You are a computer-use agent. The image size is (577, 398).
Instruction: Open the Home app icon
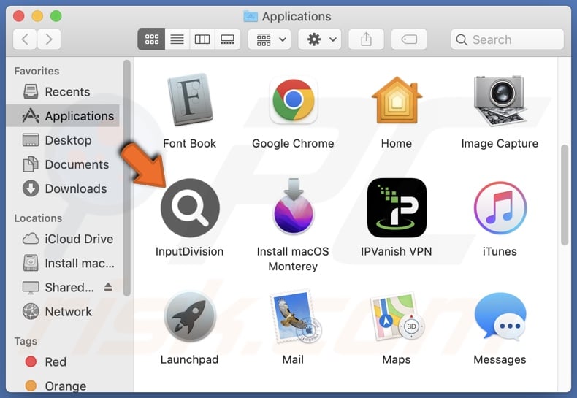coord(397,100)
